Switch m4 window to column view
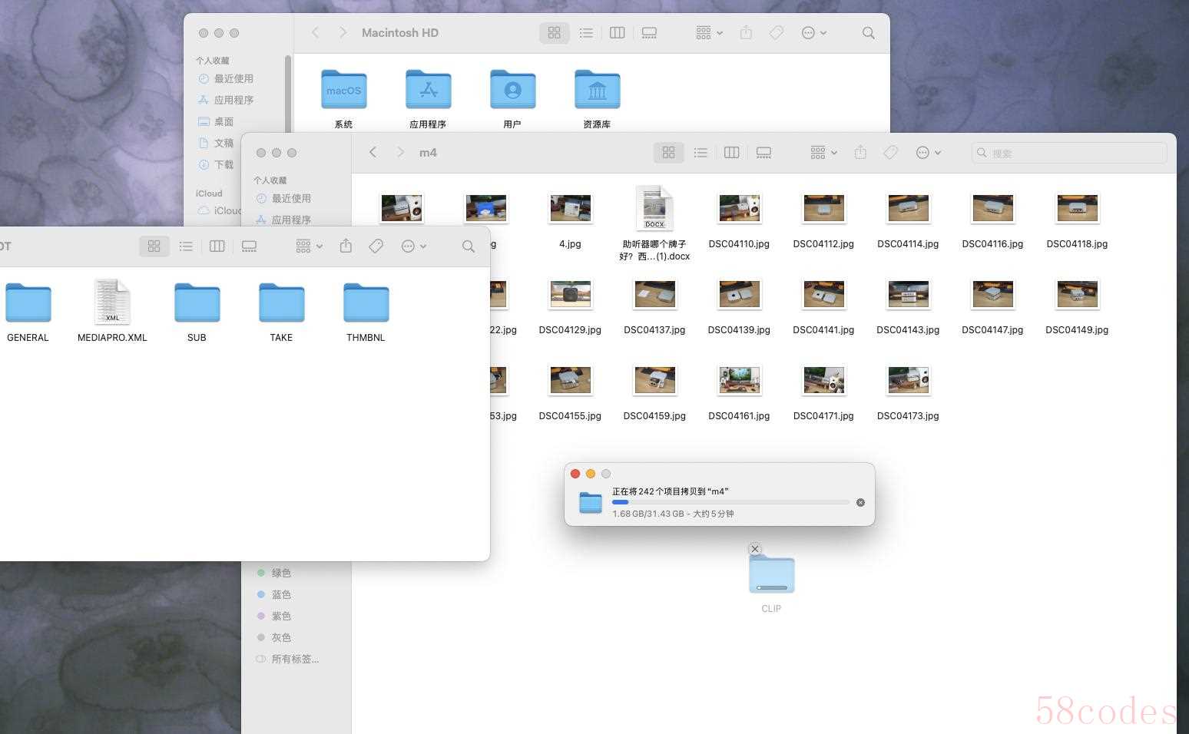The image size is (1189, 734). coord(731,153)
